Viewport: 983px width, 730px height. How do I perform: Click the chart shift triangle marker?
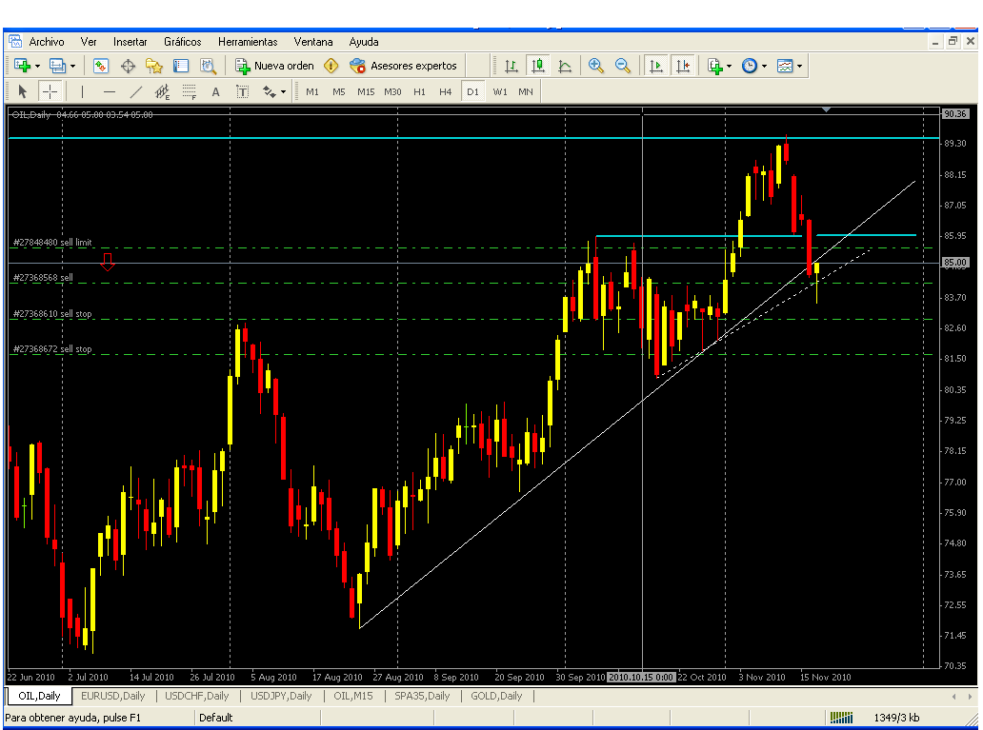pos(826,109)
